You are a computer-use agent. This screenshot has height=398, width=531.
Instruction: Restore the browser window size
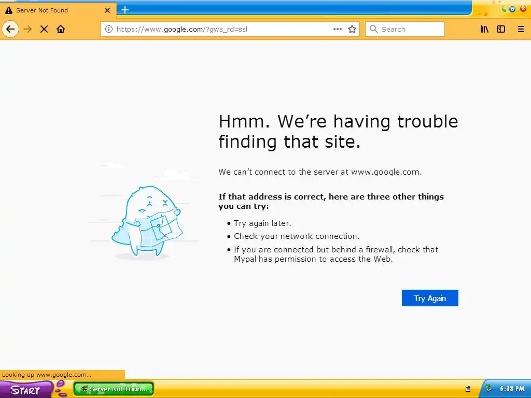point(512,9)
